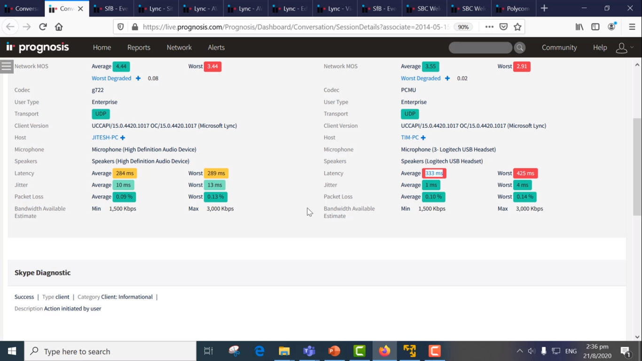Open the Alerts menu
The width and height of the screenshot is (642, 361).
pyautogui.click(x=216, y=47)
